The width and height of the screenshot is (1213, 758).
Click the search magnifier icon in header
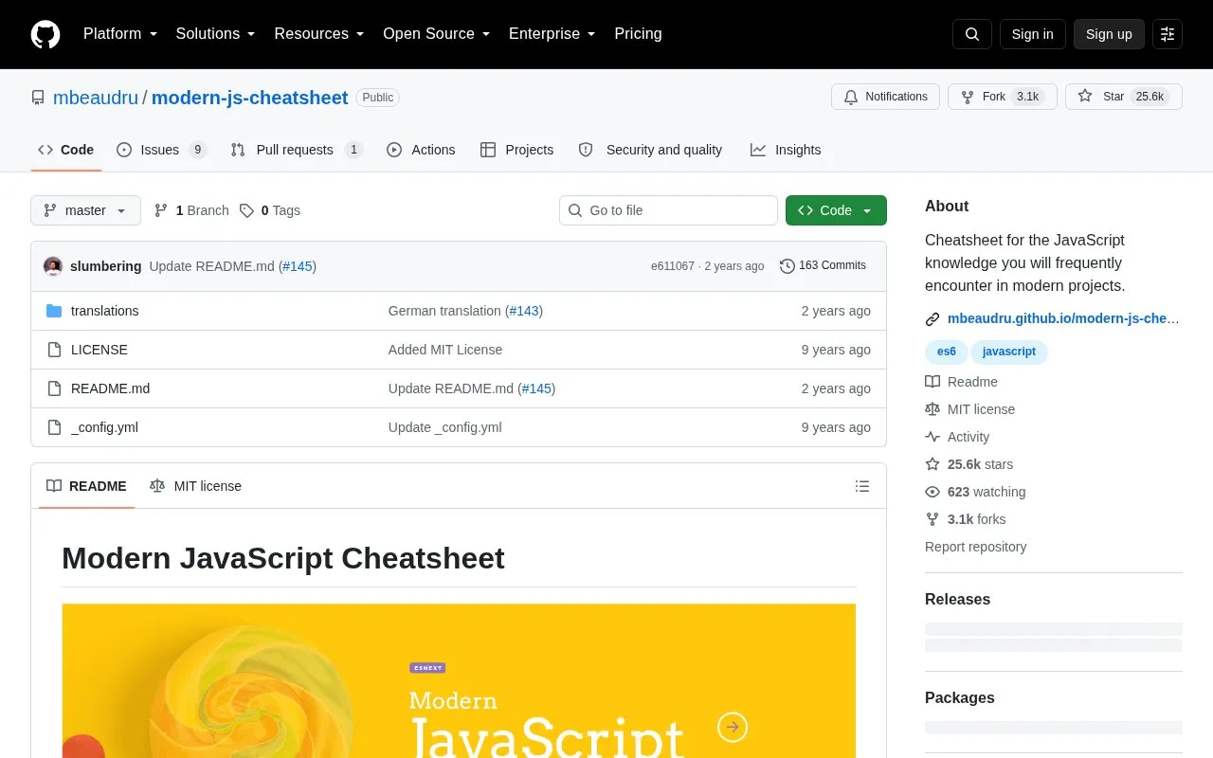972,34
